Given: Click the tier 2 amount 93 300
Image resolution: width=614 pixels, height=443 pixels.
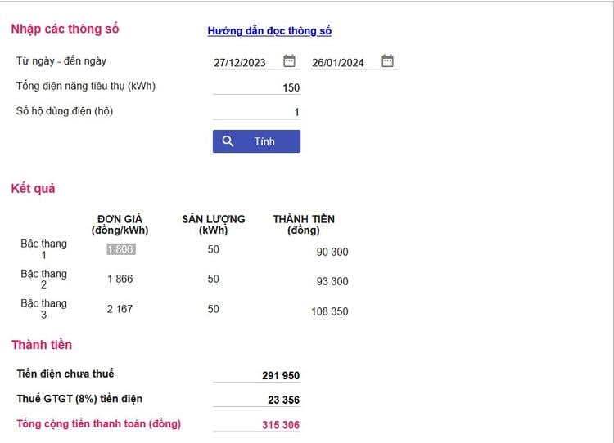Looking at the screenshot, I should pyautogui.click(x=332, y=281).
